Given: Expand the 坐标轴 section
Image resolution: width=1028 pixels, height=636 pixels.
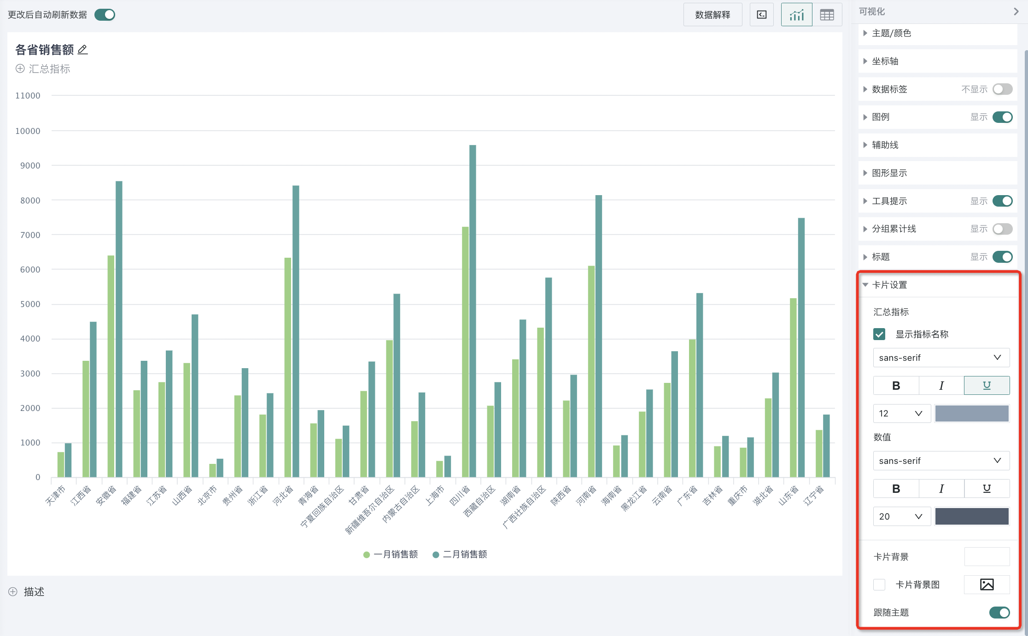Looking at the screenshot, I should click(x=884, y=61).
